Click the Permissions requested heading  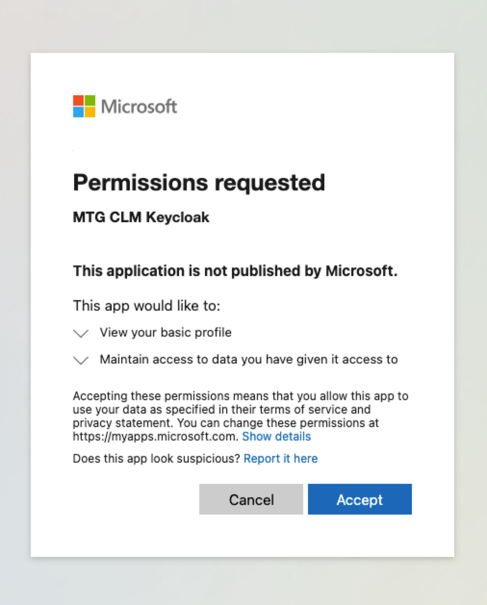tap(199, 183)
